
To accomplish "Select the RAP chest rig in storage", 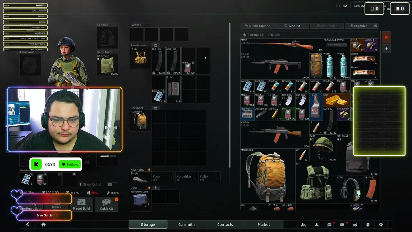I will (316, 182).
